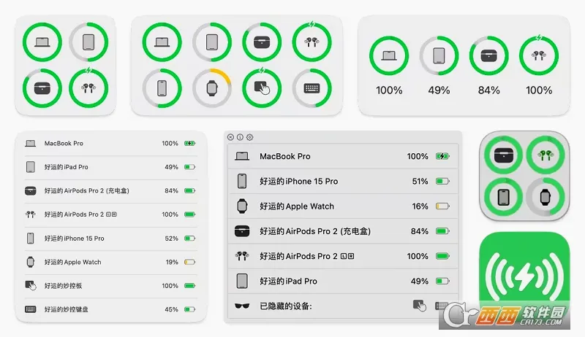Viewport: 585px width, 337px height.
Task: Select iPad ring above the 49% label
Action: 439,55
